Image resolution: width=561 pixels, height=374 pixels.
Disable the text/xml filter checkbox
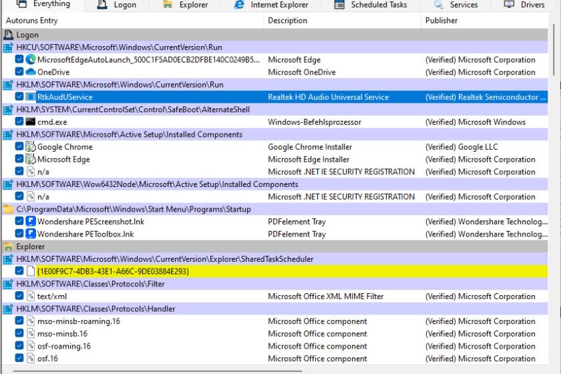(x=19, y=296)
